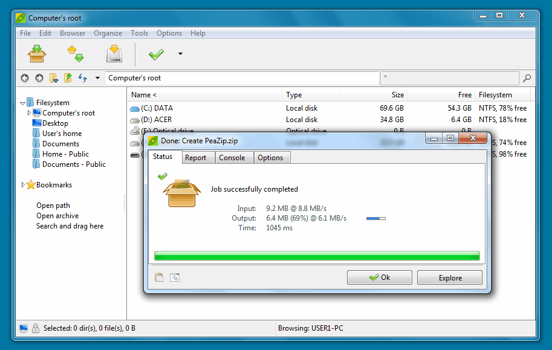Click the blue refresh arrows icon

pos(82,78)
